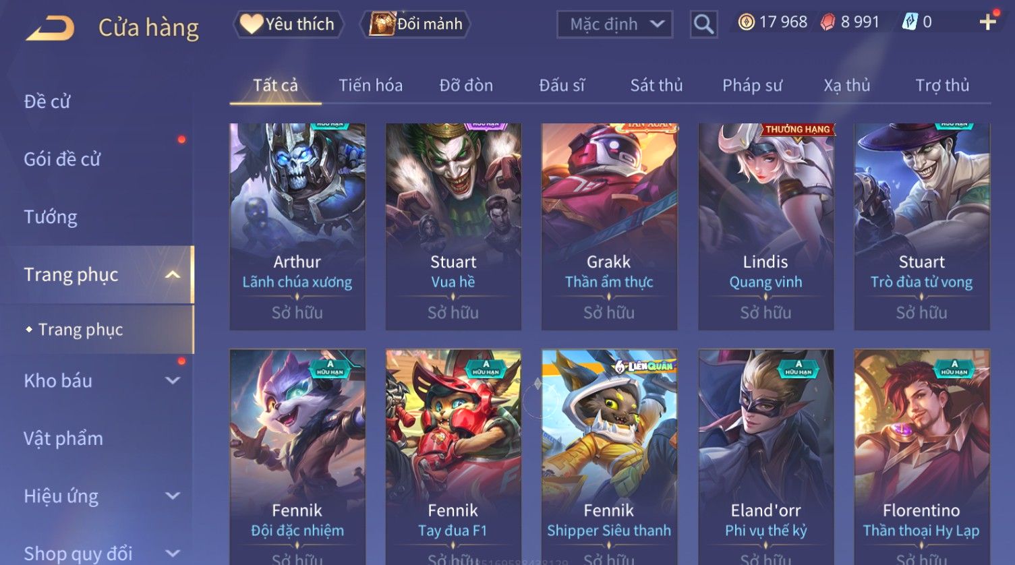1015x565 pixels.
Task: Tap the plus icon to add currency
Action: point(988,22)
